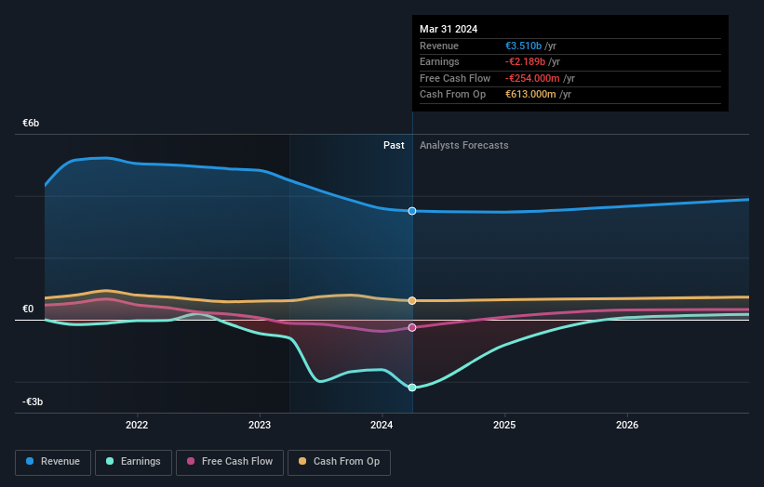Toggle the Revenue legend button
Viewport: 764px width, 487px height.
[53, 462]
